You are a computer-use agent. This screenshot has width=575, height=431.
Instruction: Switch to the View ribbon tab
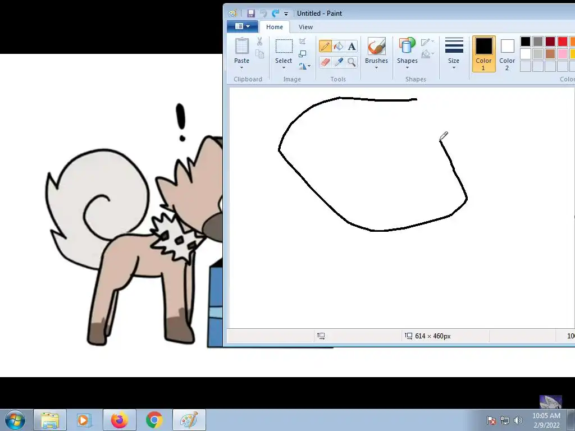(305, 27)
